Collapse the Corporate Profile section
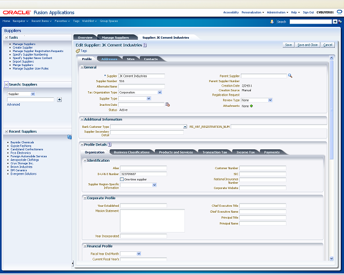 coord(85,198)
